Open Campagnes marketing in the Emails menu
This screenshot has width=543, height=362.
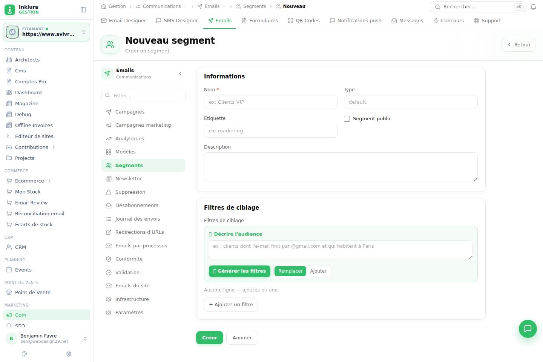[x=143, y=125]
